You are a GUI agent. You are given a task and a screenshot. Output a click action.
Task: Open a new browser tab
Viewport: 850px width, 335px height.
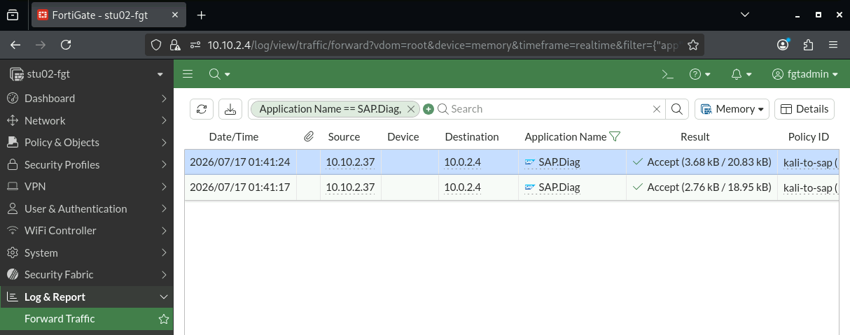click(202, 15)
